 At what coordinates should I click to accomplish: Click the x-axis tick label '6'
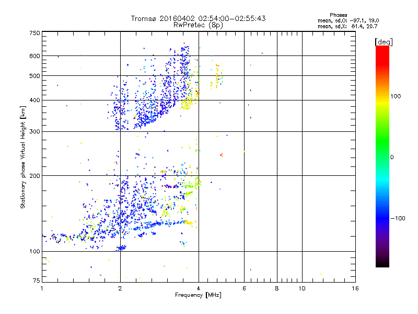coord(244,288)
